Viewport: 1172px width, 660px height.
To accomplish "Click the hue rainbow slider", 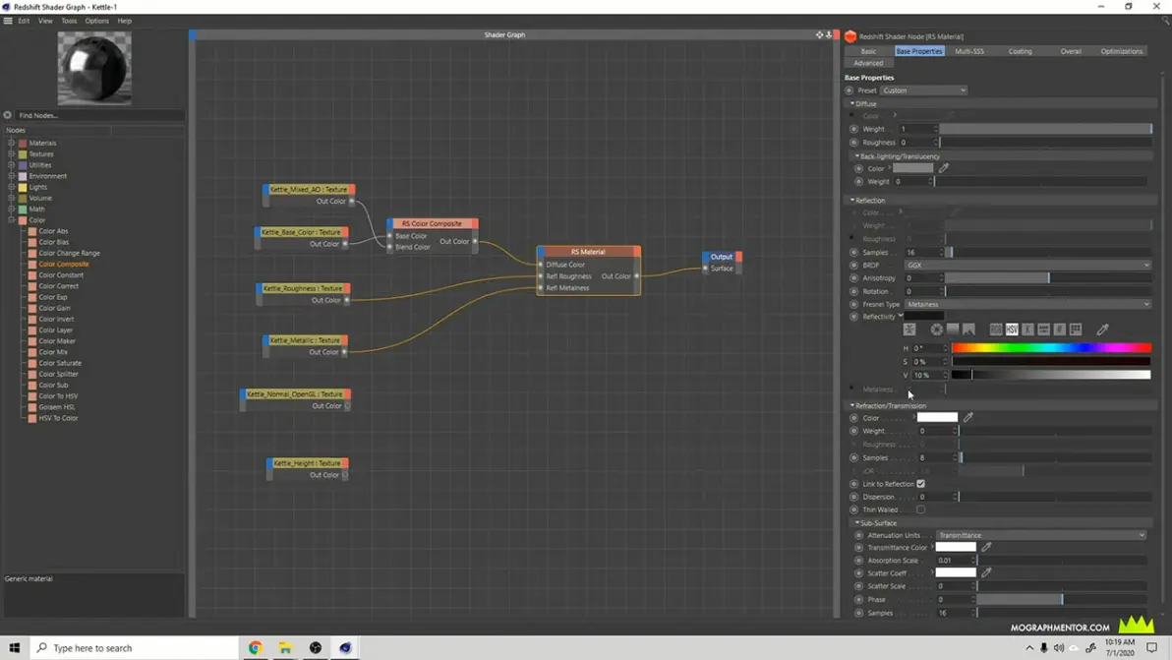I will [1051, 348].
